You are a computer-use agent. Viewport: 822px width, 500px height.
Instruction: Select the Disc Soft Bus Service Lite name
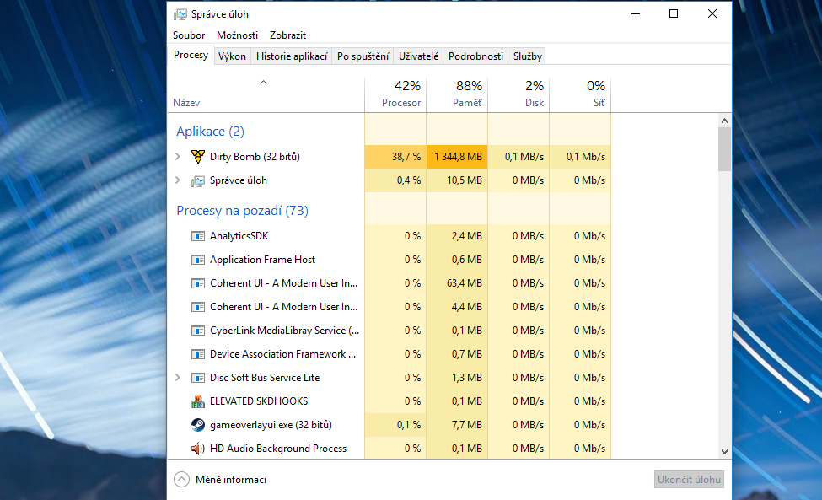pos(265,378)
